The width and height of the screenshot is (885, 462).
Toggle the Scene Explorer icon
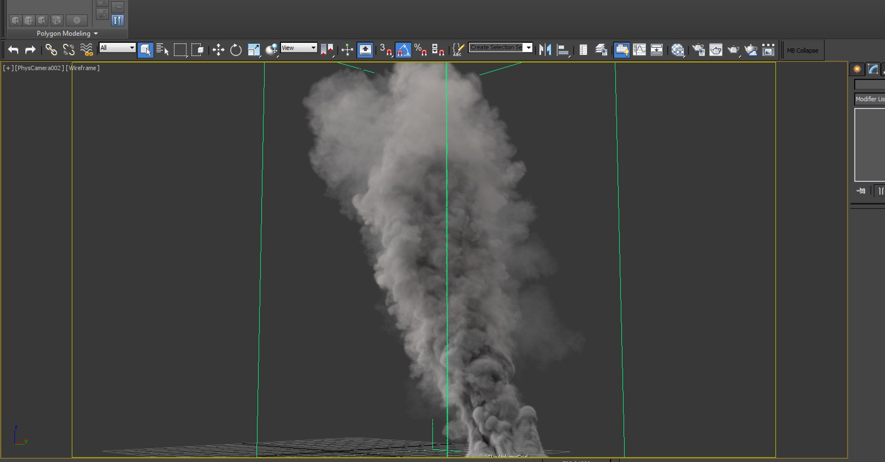tap(583, 50)
